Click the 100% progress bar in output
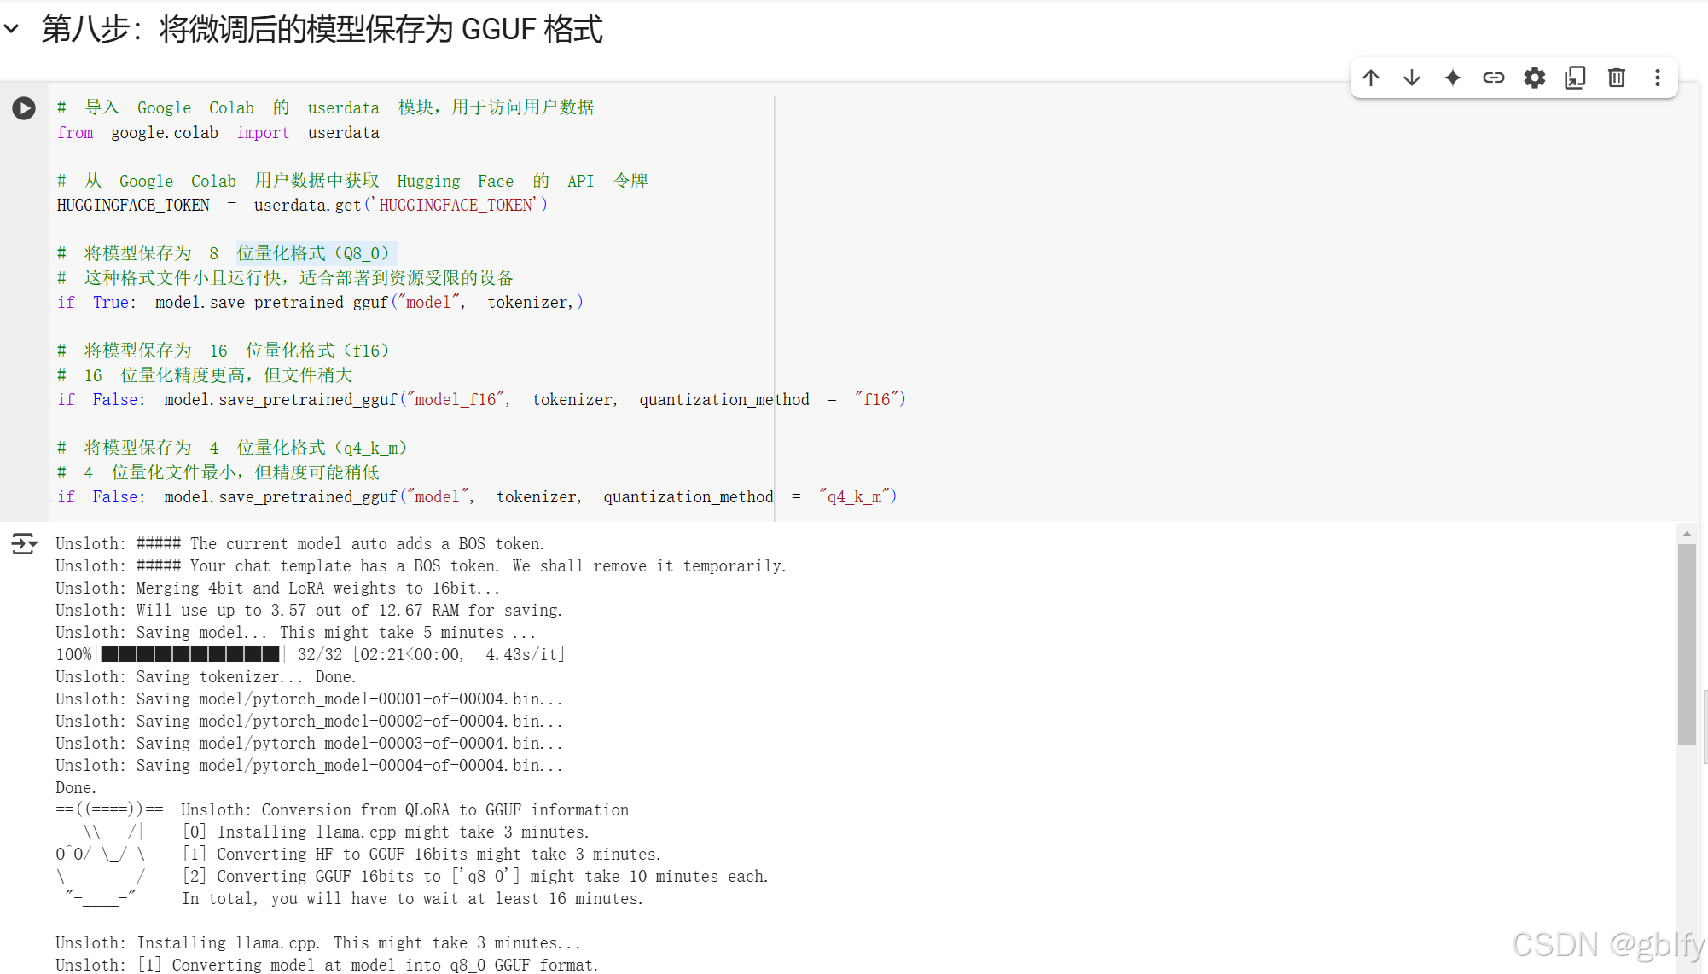 (189, 654)
